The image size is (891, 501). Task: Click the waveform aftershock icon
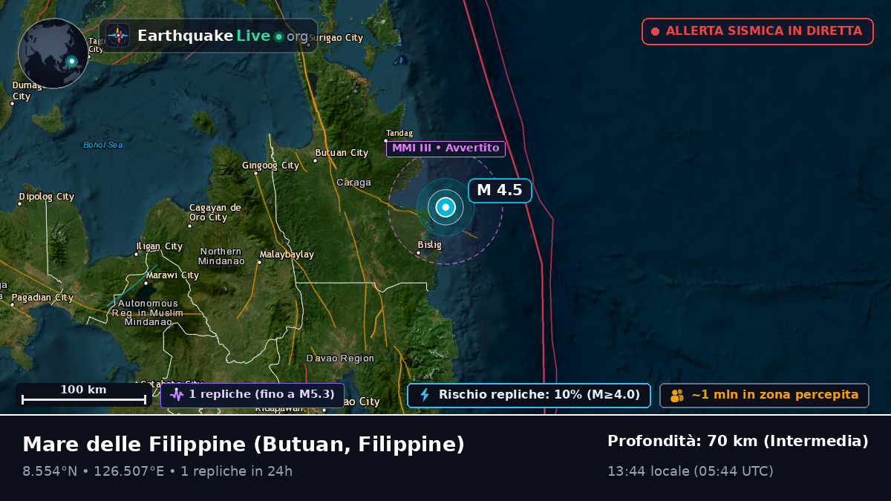click(x=177, y=395)
